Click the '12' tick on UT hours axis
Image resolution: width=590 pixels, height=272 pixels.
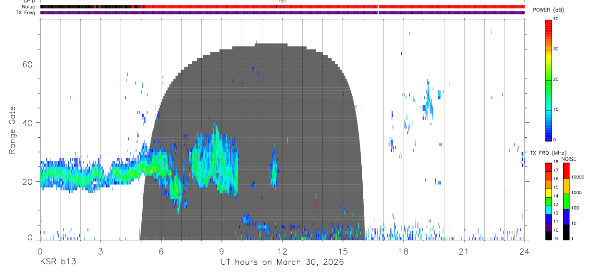coord(282,251)
